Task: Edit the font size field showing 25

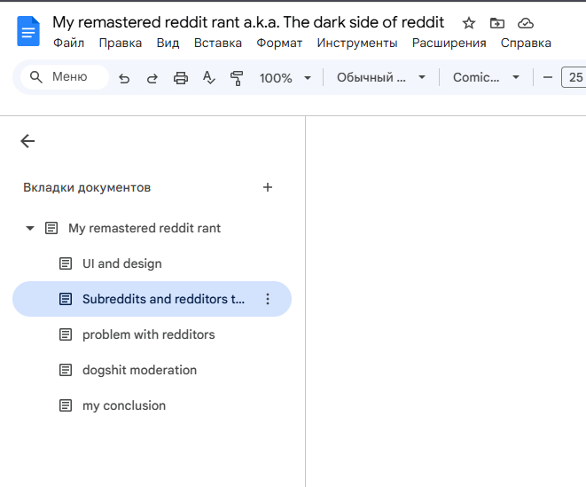Action: pyautogui.click(x=574, y=77)
